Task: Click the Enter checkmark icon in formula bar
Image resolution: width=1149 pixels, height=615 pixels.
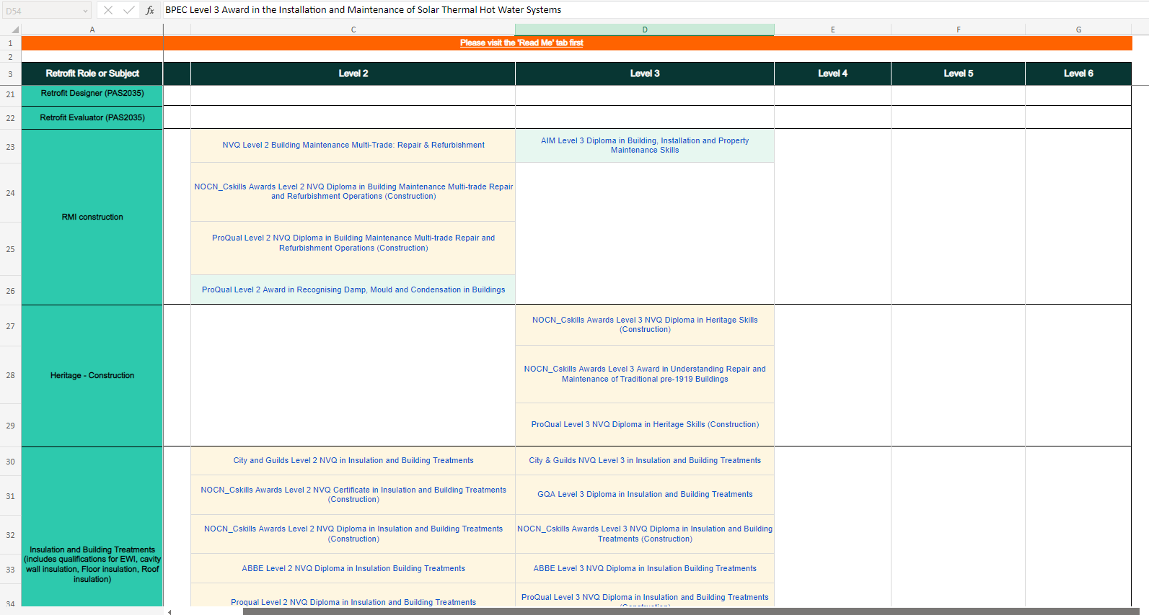Action: coord(129,10)
